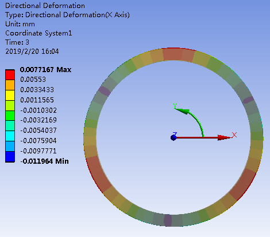Select the 0.0011565 legend value
Image resolution: width=270 pixels, height=237 pixels.
pos(37,100)
